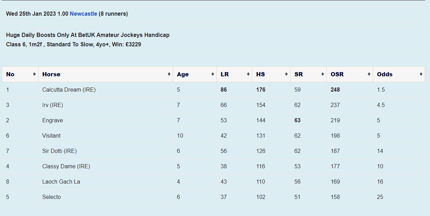Click the Engrave horse name
This screenshot has width=430, height=216.
point(52,120)
